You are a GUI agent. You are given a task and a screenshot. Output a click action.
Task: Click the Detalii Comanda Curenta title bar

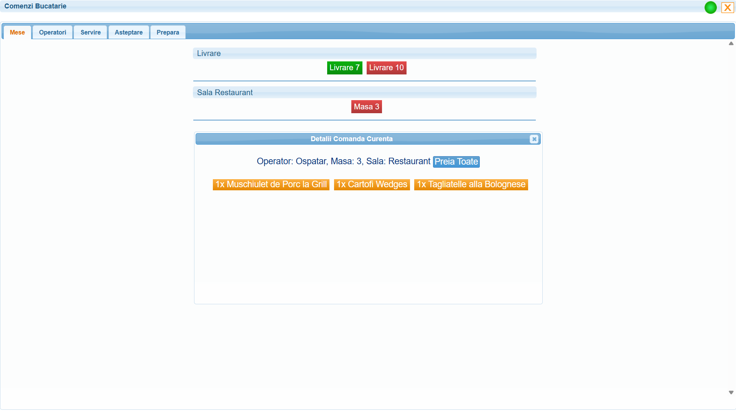tap(351, 139)
